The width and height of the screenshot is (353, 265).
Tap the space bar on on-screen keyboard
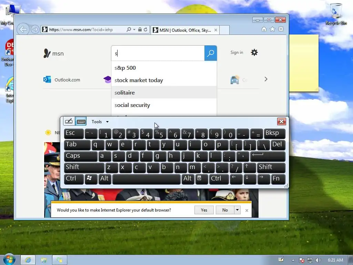click(x=147, y=179)
